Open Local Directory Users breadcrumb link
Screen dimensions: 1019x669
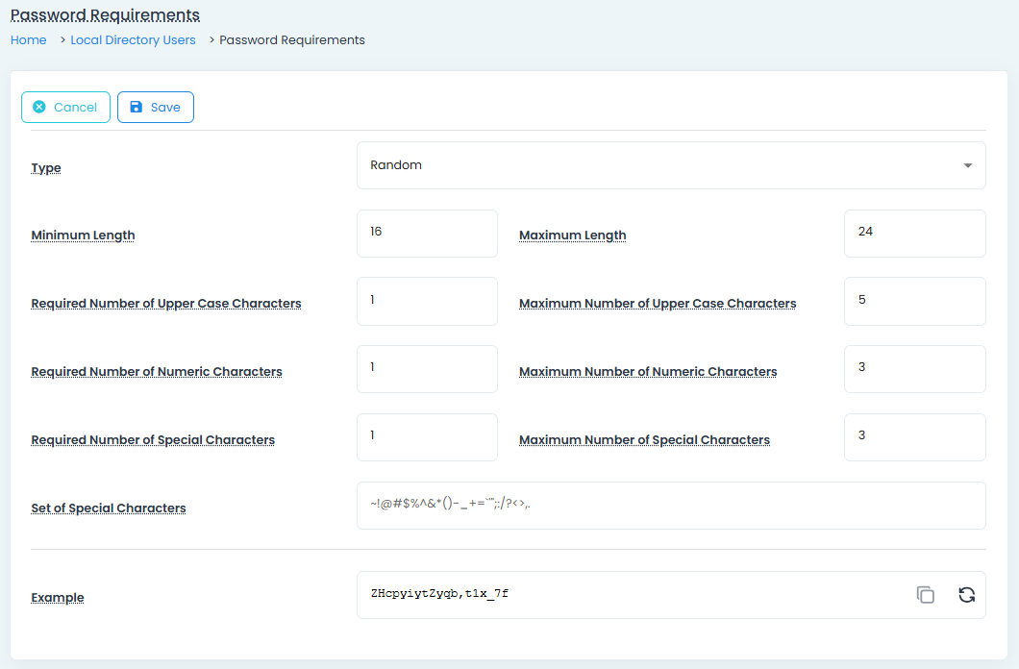pos(133,40)
